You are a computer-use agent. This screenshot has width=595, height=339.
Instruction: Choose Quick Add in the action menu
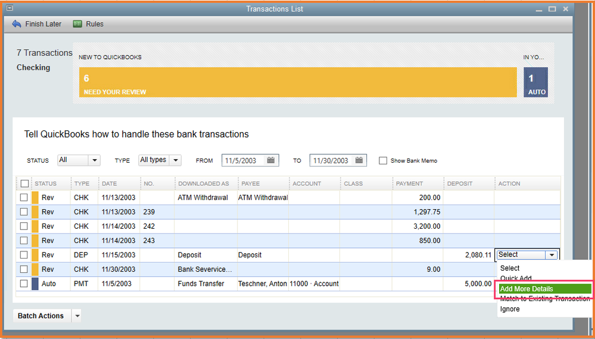[516, 278]
